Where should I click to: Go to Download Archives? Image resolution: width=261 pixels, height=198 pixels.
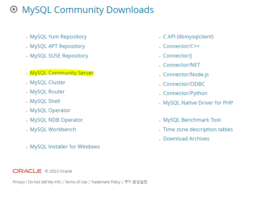point(186,139)
